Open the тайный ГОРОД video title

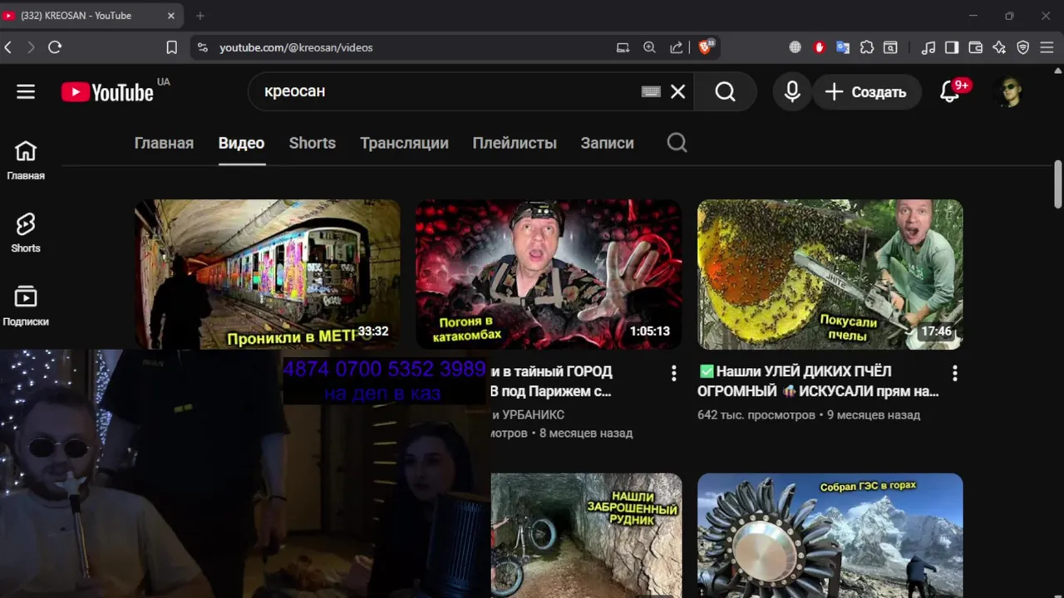coord(553,381)
